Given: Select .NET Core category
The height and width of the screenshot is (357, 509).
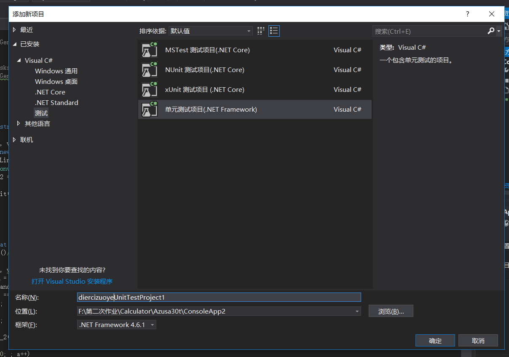Looking at the screenshot, I should (x=50, y=92).
